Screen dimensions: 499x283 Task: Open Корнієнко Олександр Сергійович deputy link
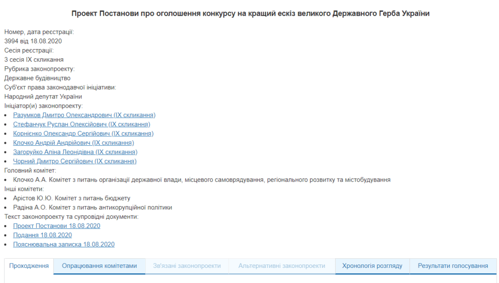click(83, 133)
